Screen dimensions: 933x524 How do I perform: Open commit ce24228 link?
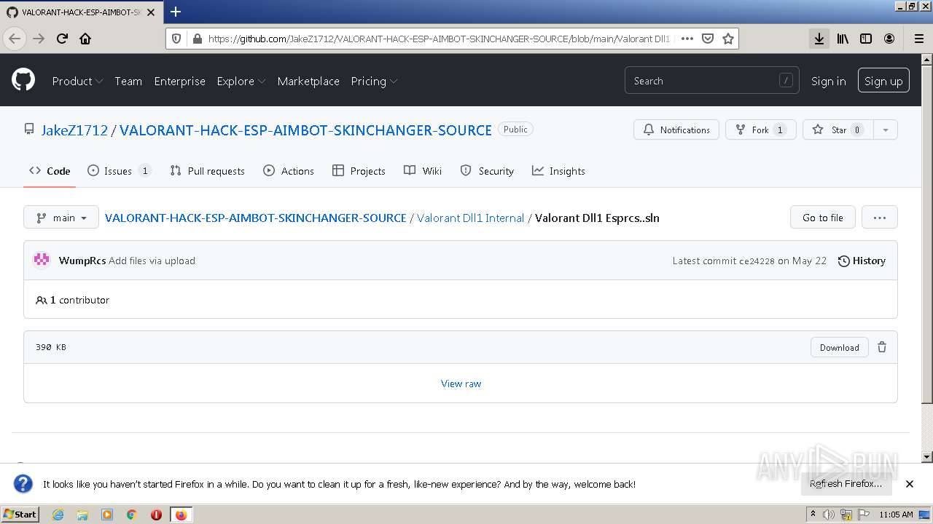[757, 261]
